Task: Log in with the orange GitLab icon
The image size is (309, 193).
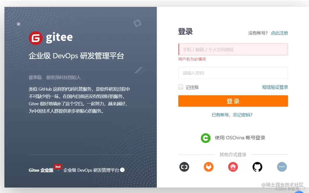Action: click(x=208, y=167)
